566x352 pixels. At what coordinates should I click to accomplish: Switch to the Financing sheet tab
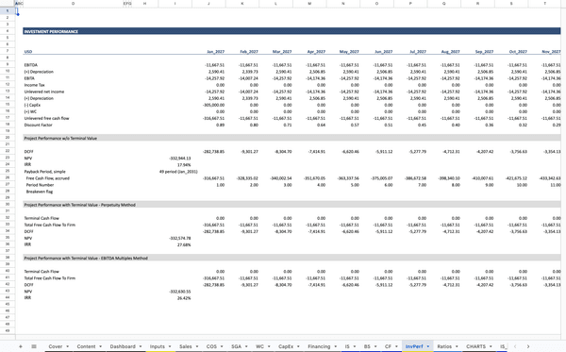pyautogui.click(x=319, y=346)
